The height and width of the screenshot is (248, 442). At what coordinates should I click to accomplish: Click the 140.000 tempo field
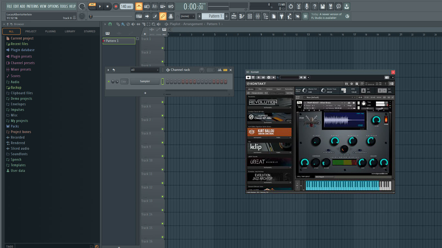coord(127,6)
